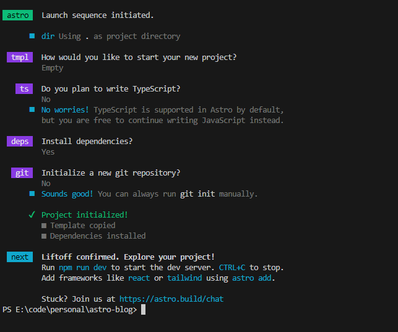
Task: Click the PS E:\code\personal\astro-blog prompt path
Action: pyautogui.click(x=69, y=310)
